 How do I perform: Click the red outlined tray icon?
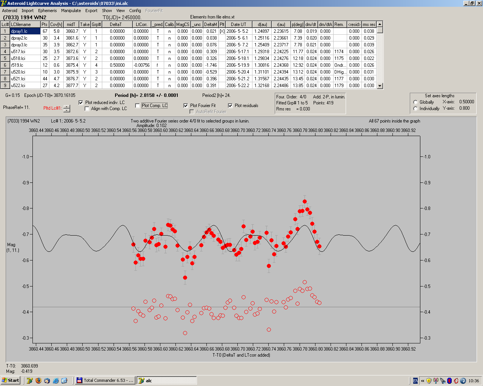[x=456, y=381]
